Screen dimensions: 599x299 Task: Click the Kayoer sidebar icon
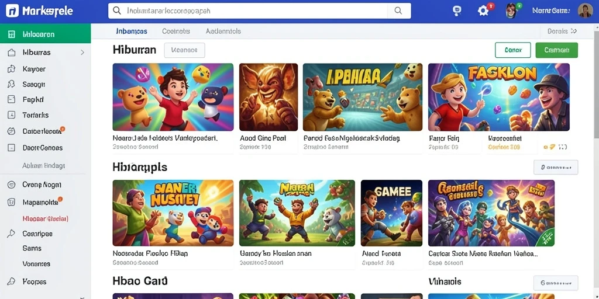pos(11,69)
